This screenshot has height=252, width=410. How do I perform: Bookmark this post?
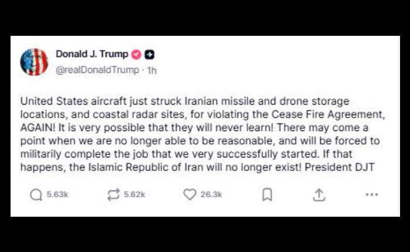pos(267,195)
